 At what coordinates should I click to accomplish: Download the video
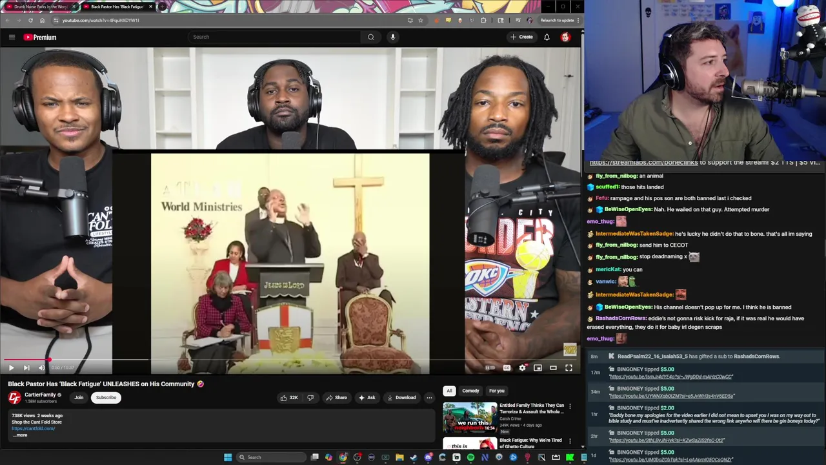click(x=401, y=398)
